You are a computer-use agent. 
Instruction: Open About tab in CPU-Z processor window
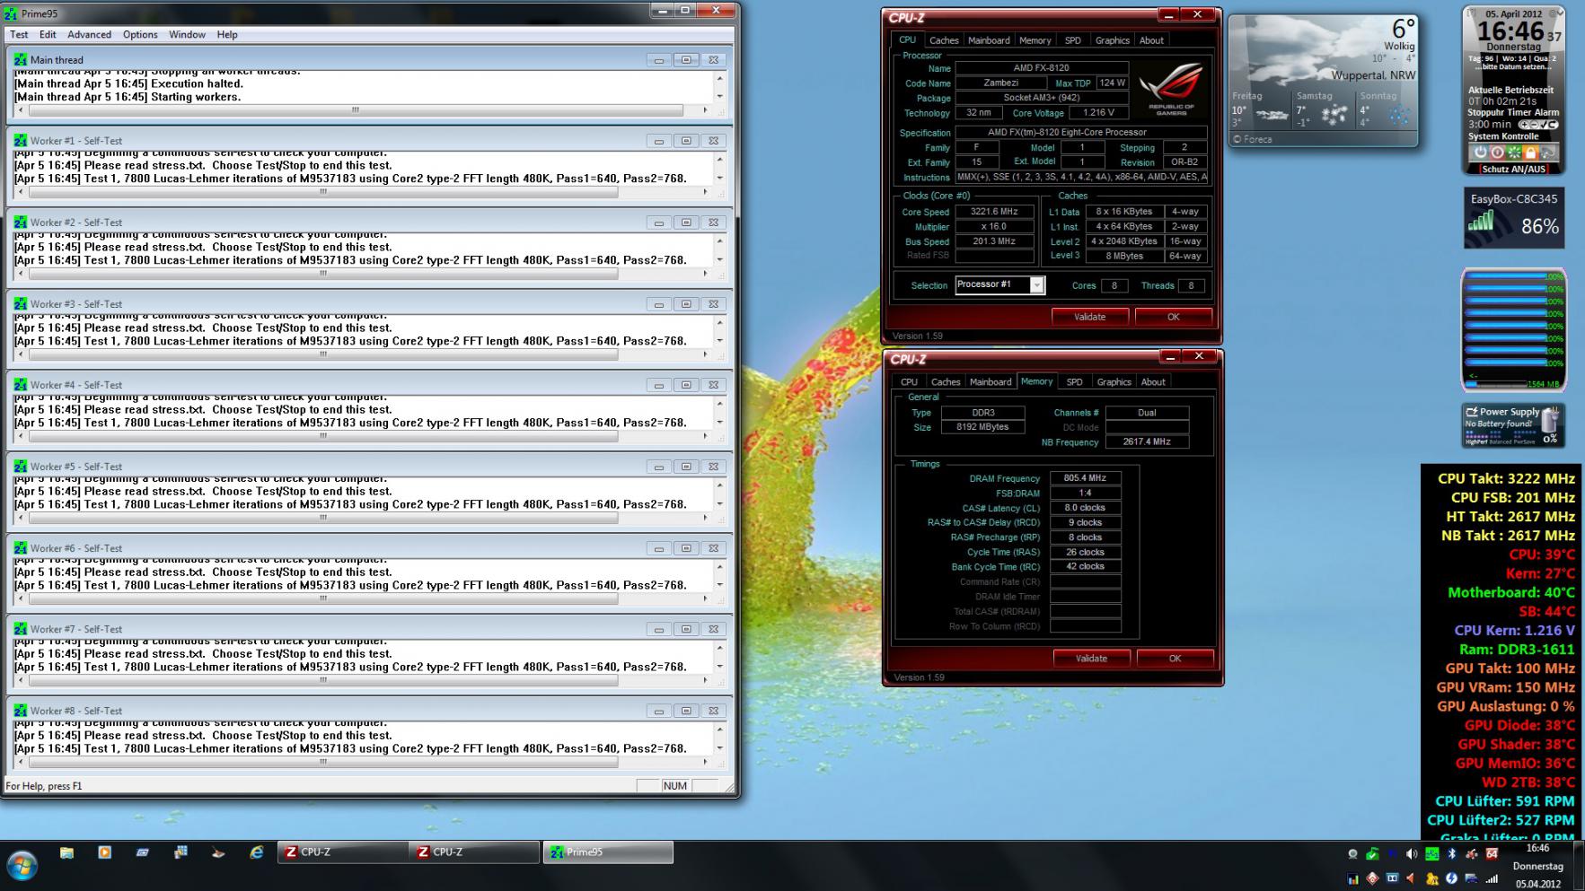coord(1151,40)
